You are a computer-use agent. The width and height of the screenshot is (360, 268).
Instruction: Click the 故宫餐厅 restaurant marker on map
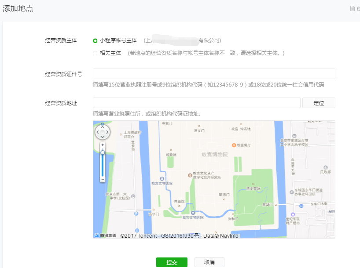[x=234, y=145]
